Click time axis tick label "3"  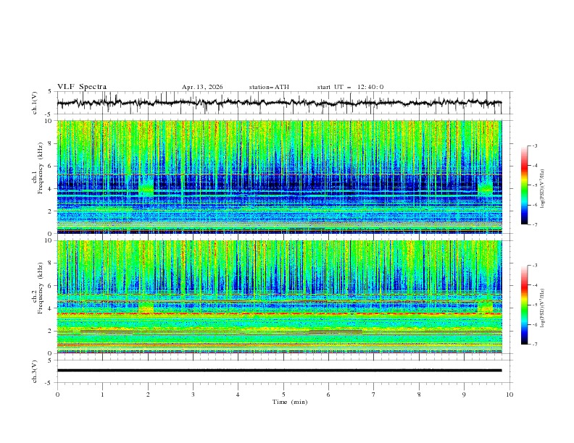click(193, 395)
